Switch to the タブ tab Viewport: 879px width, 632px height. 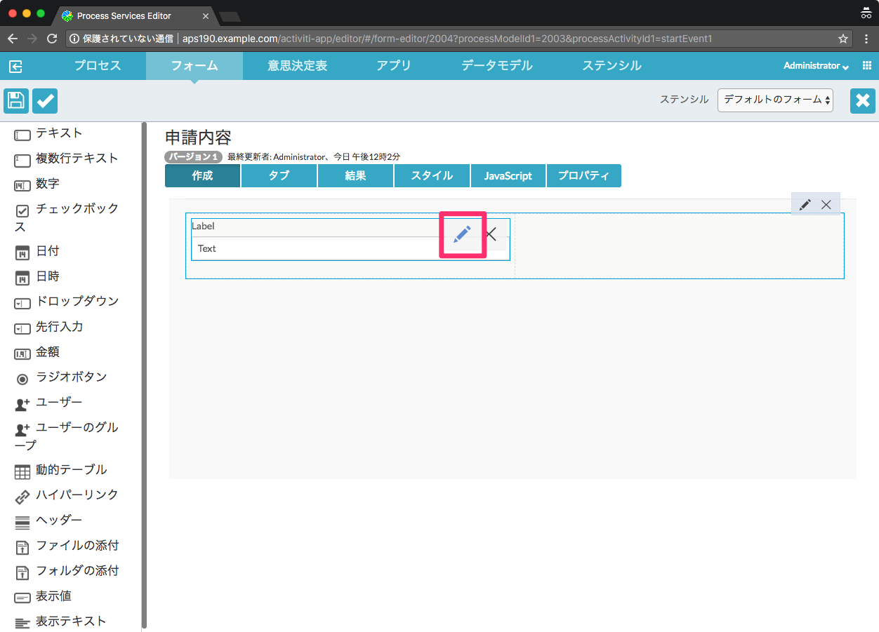click(279, 176)
